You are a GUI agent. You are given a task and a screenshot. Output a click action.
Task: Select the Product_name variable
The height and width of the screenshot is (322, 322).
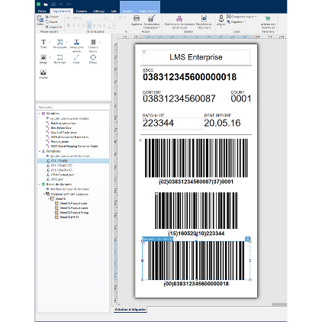coord(60,142)
